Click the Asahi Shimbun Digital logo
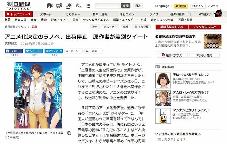 [18, 6]
